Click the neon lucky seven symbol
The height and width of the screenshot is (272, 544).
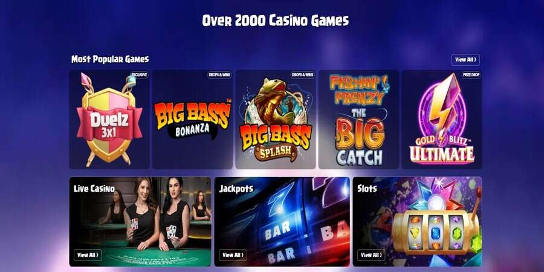click(x=280, y=199)
